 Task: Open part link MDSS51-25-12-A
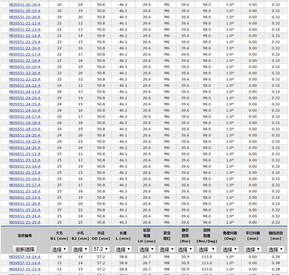(25, 154)
